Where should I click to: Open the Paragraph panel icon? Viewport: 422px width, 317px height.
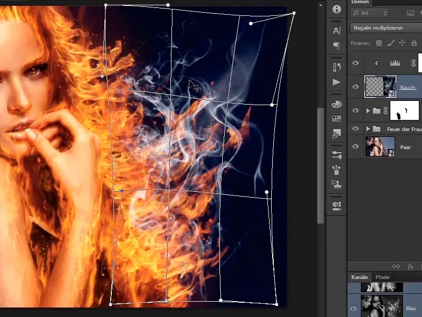point(337,45)
